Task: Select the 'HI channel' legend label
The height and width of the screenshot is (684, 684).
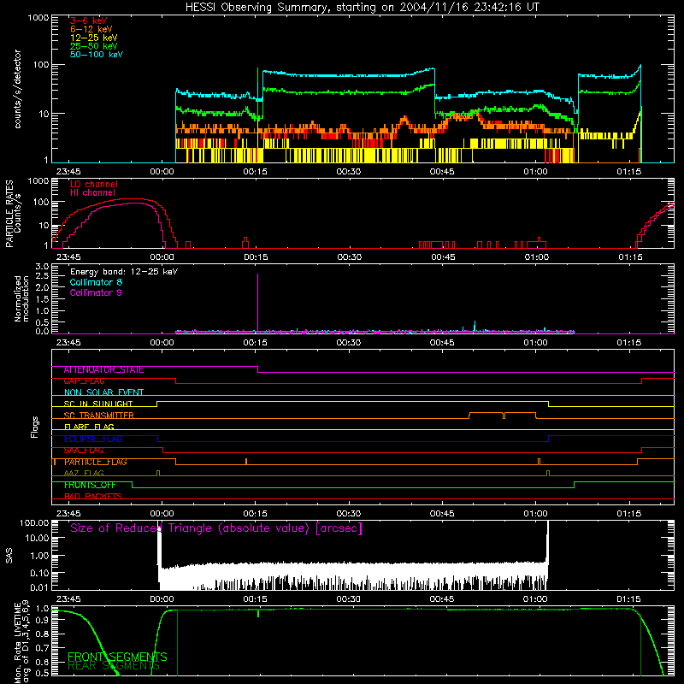Action: coord(92,193)
